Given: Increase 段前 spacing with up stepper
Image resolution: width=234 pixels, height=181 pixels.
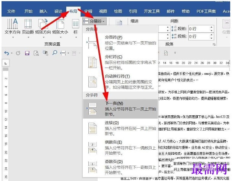Looking at the screenshot, I should [212, 27].
